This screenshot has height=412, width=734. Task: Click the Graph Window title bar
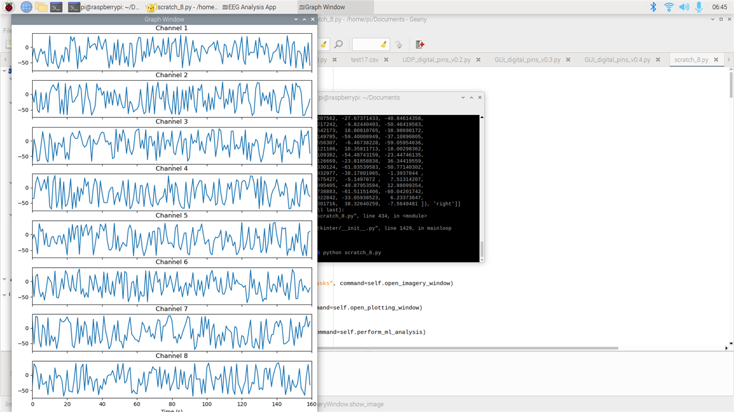pos(165,19)
